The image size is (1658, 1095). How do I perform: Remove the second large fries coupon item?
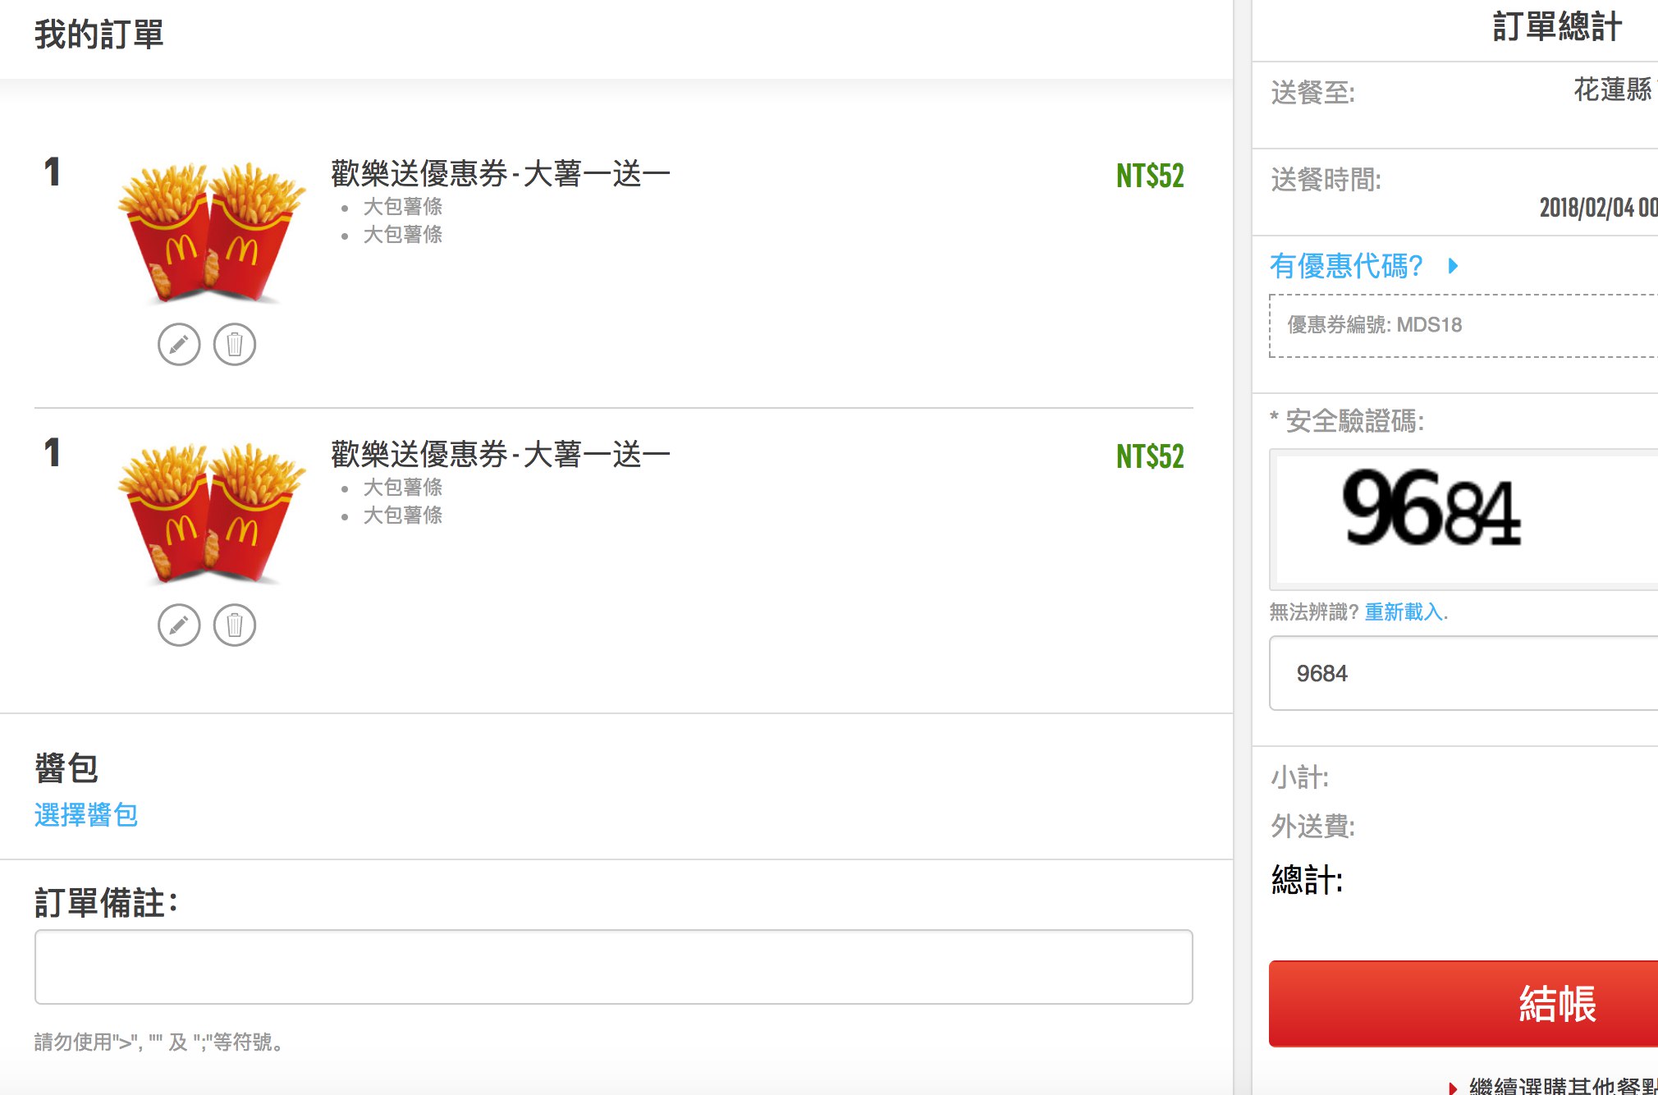coord(235,625)
